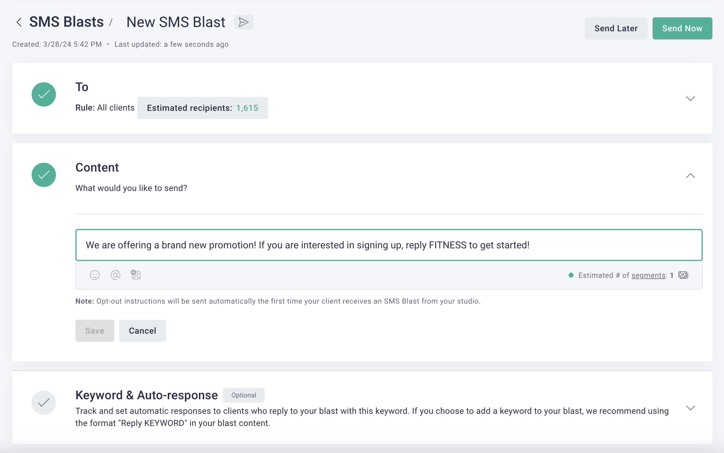The height and width of the screenshot is (453, 724).
Task: Click the green status dot by Estimated segments
Action: click(x=571, y=275)
